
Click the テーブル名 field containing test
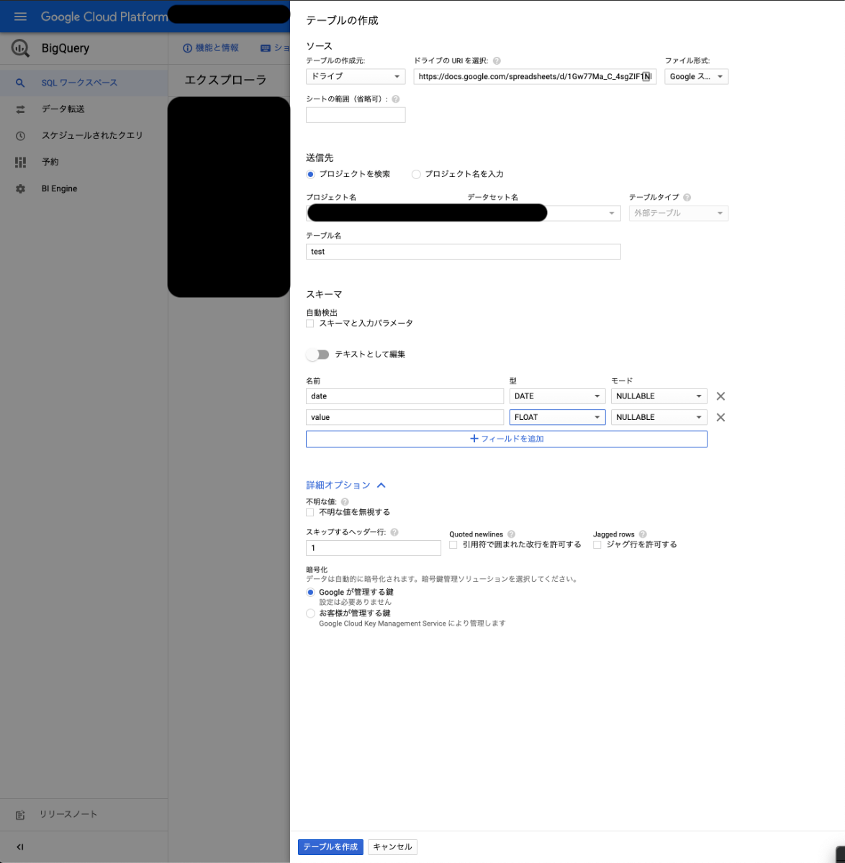tap(463, 252)
